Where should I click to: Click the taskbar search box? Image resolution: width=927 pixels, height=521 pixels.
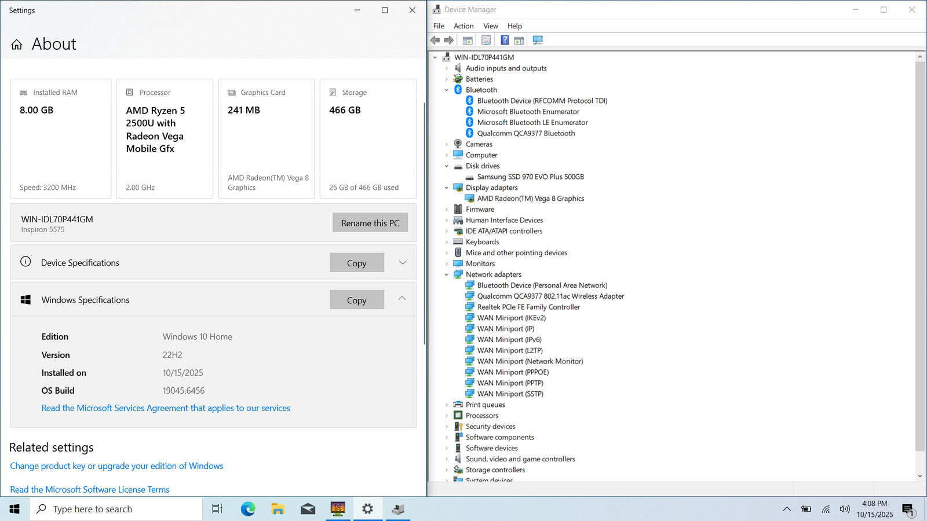[x=116, y=509]
